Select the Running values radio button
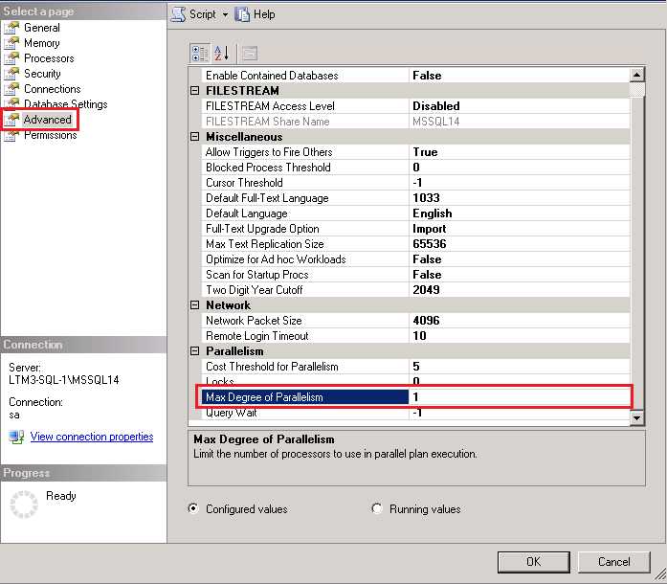The width and height of the screenshot is (667, 584). pos(377,509)
